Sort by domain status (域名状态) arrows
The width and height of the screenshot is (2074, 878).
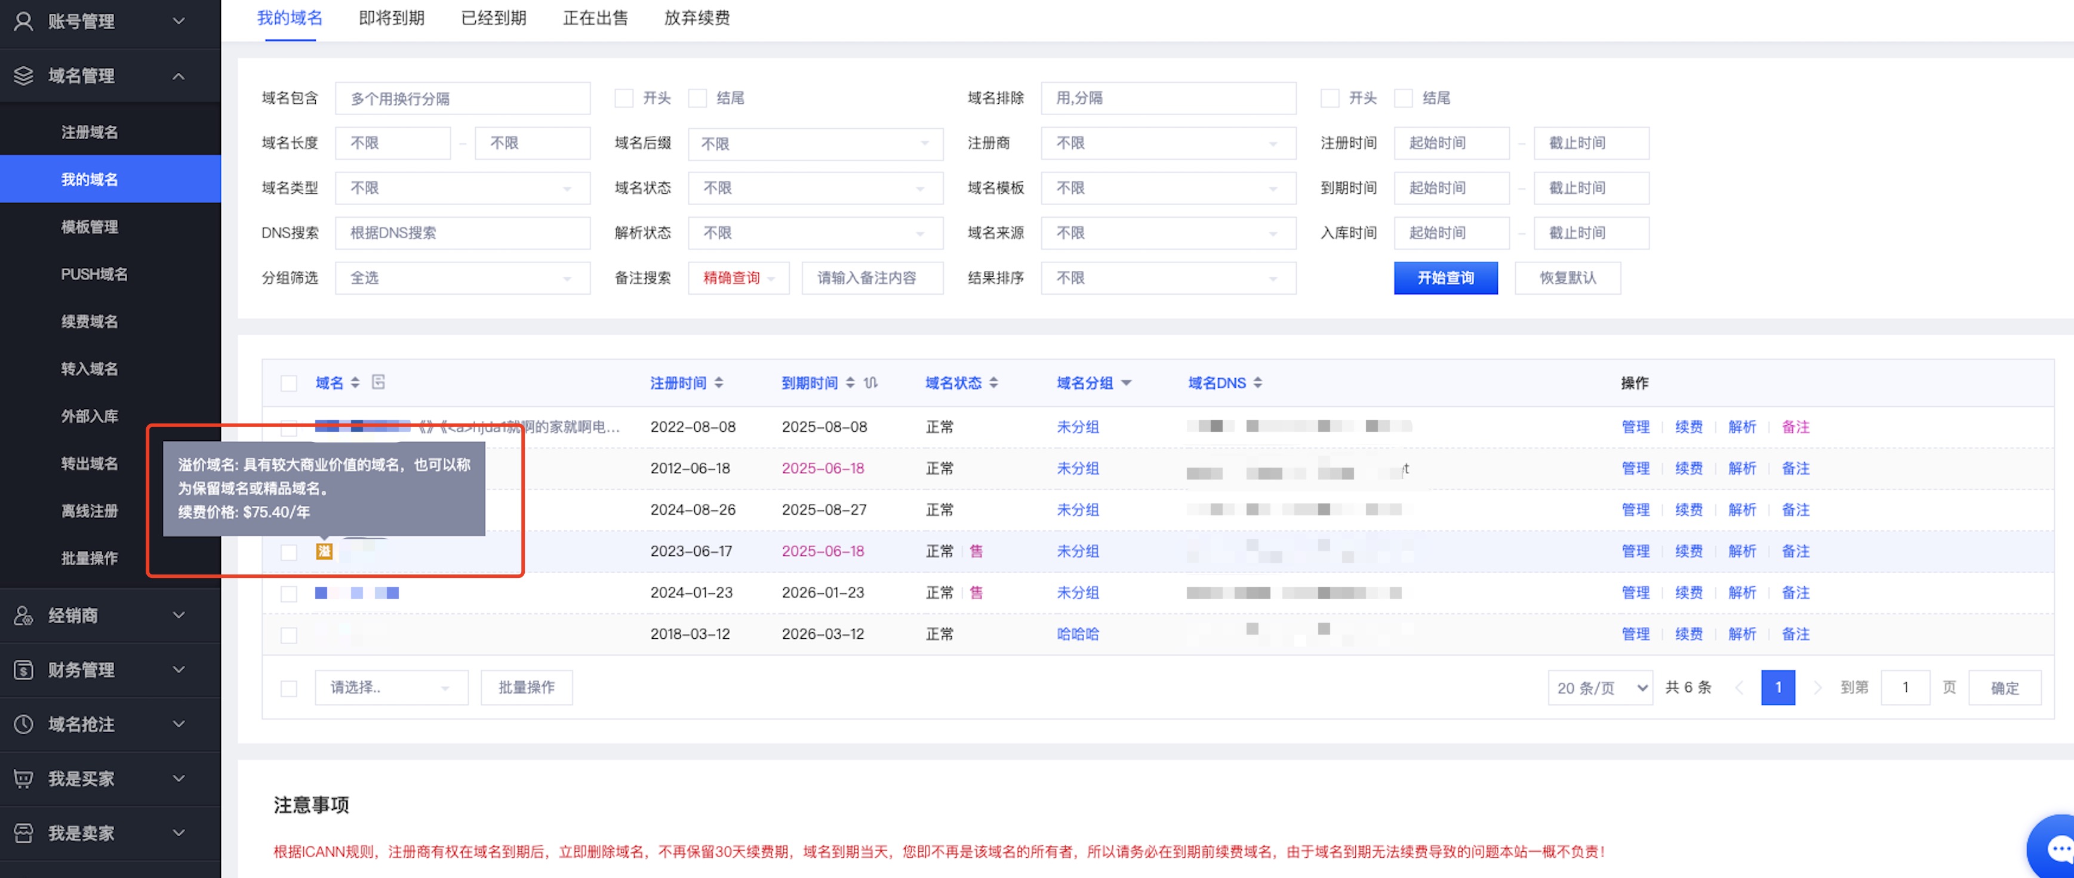click(x=993, y=383)
